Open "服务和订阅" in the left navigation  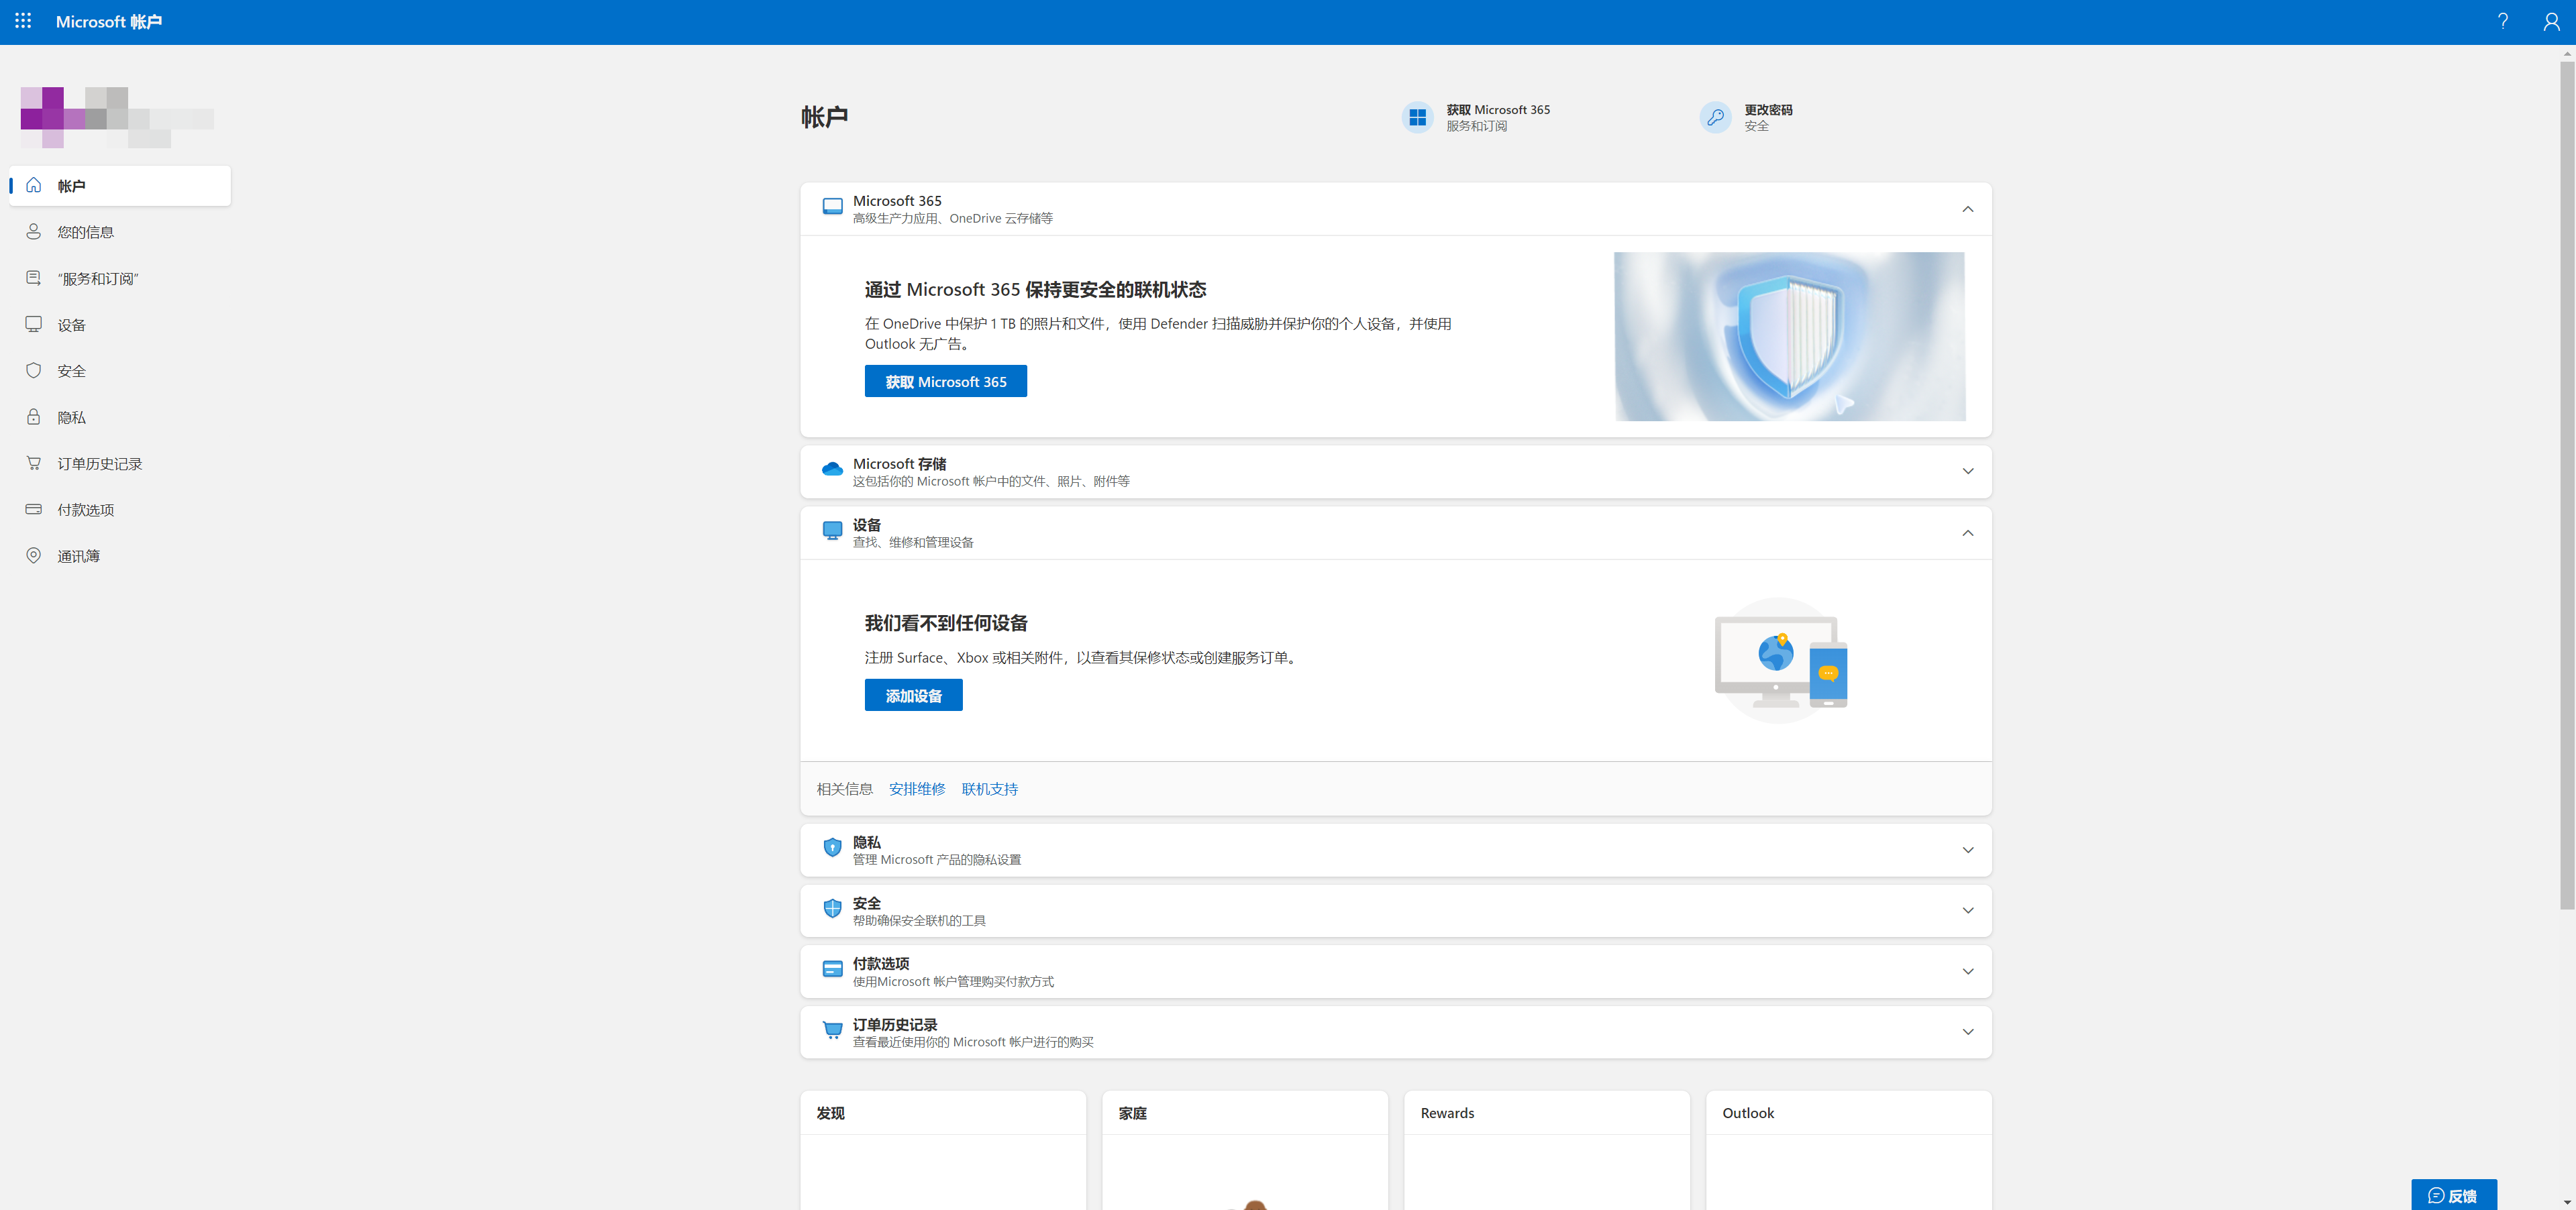pos(120,278)
